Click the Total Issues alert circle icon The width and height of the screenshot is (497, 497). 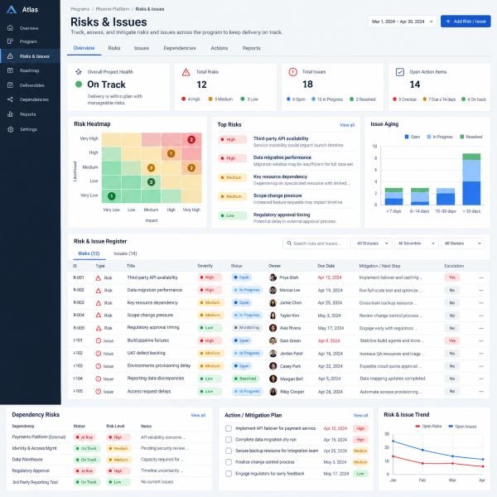click(x=293, y=72)
